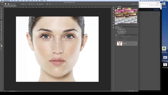The height and width of the screenshot is (95, 168).
Task: Open the brush Mode dropdown
Action: [x=17, y=4]
